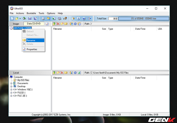Click the Up folder icon in image toolbar

tap(54, 24)
